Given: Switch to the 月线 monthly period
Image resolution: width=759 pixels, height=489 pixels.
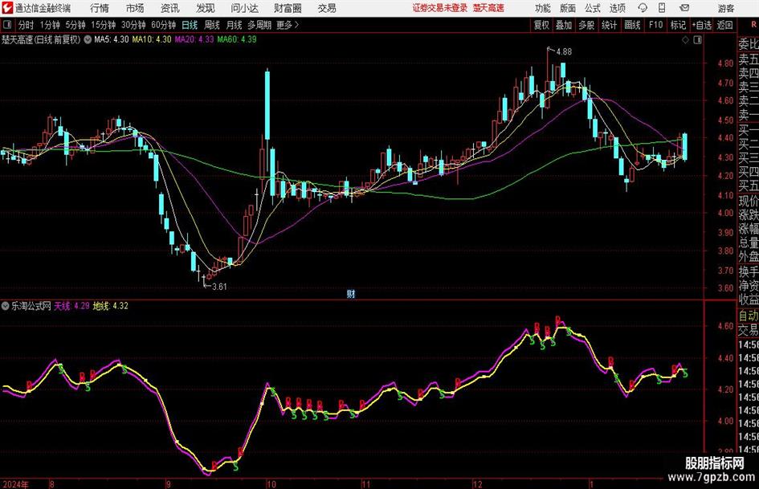Looking at the screenshot, I should [235, 25].
